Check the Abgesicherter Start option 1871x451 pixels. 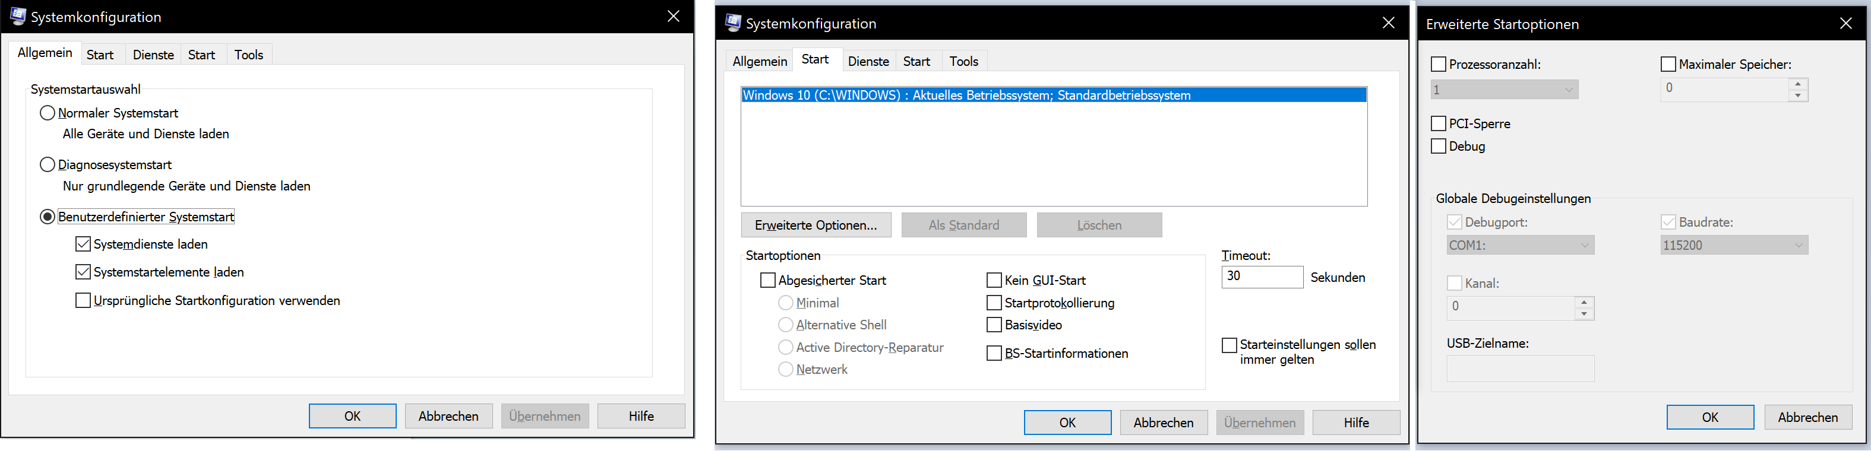coord(768,281)
